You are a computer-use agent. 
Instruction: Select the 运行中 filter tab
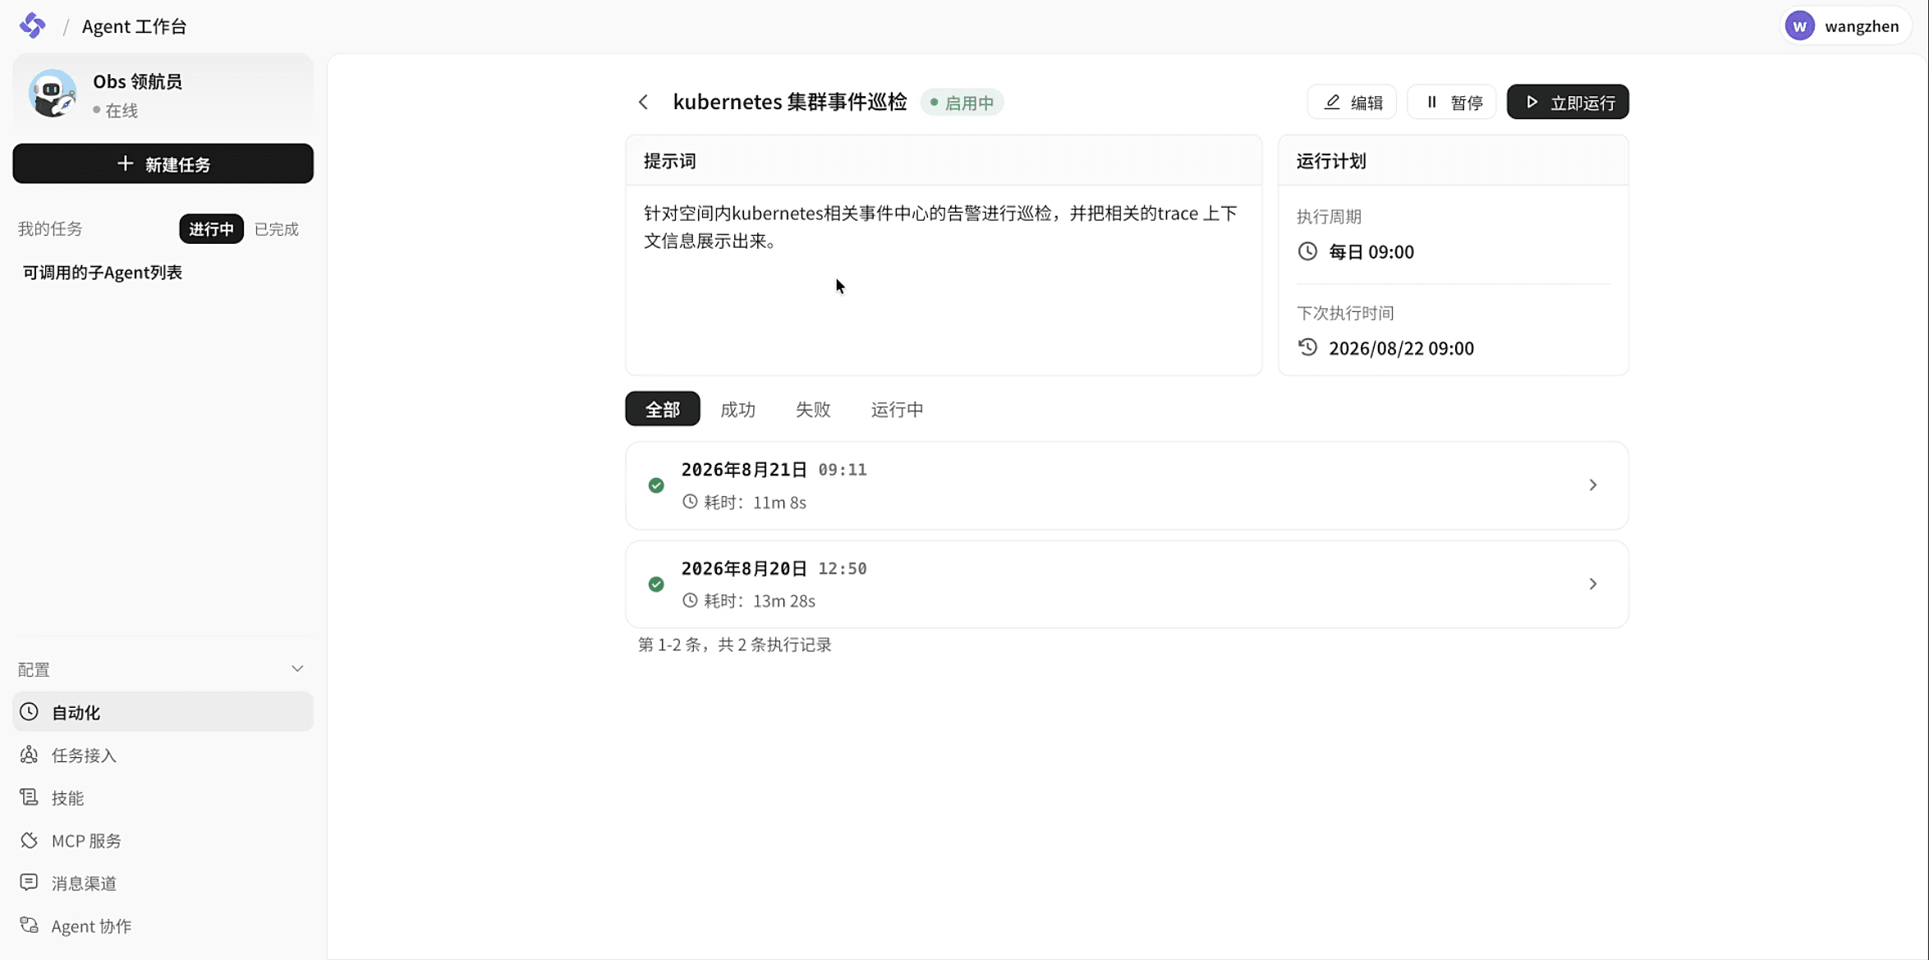897,409
